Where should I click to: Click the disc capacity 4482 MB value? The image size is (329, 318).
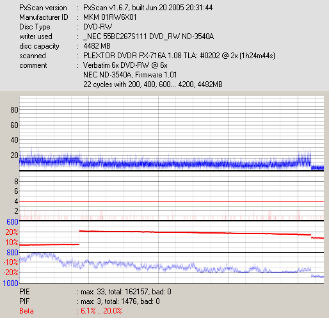click(x=97, y=46)
